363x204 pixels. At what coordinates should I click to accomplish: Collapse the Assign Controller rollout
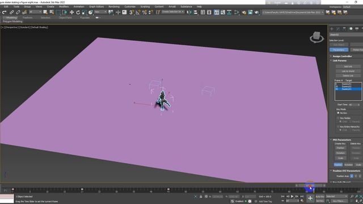pos(342,56)
